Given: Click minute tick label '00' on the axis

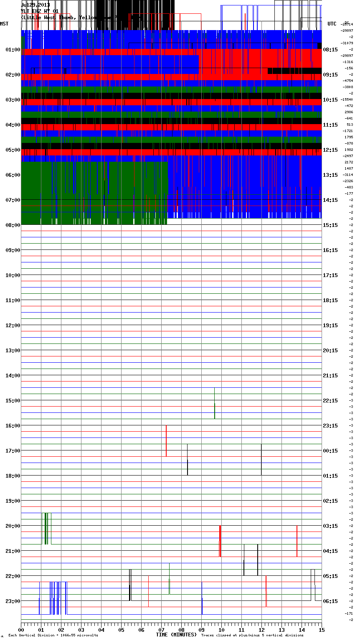Looking at the screenshot, I should (21, 630).
